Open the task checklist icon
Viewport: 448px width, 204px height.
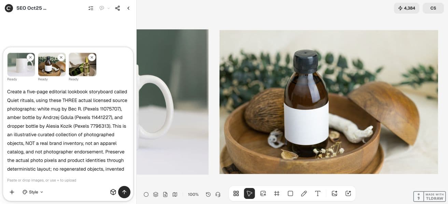click(91, 8)
